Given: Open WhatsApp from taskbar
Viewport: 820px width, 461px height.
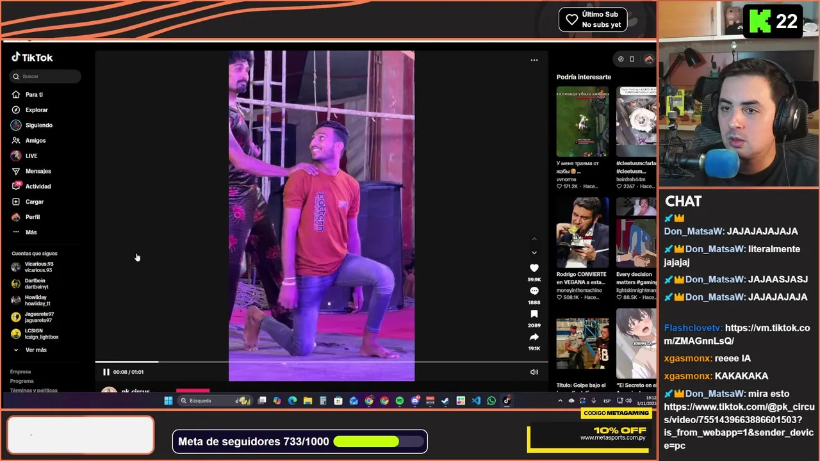Looking at the screenshot, I should coord(491,401).
